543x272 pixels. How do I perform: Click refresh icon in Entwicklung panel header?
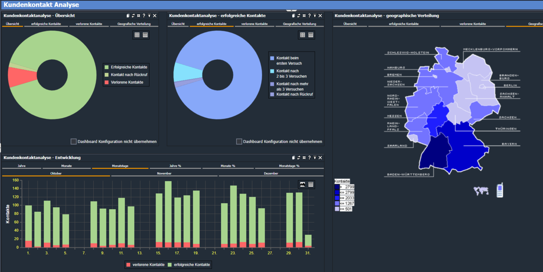coord(299,157)
